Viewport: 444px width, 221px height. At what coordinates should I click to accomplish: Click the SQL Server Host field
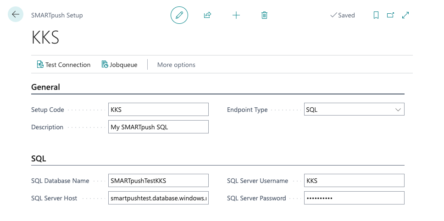tap(158, 198)
